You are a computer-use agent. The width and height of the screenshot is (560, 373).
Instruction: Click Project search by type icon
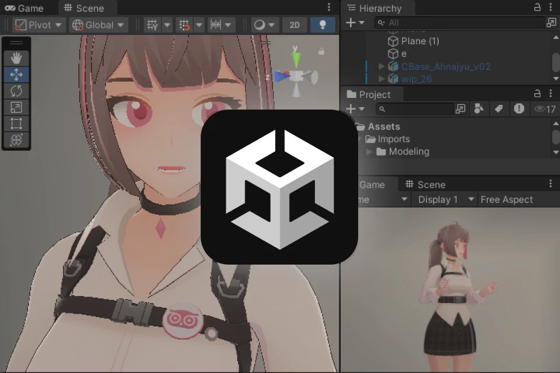(478, 109)
